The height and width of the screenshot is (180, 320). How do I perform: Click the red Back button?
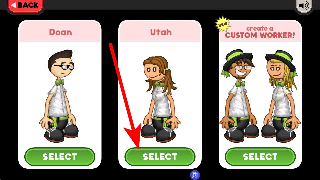25,6
